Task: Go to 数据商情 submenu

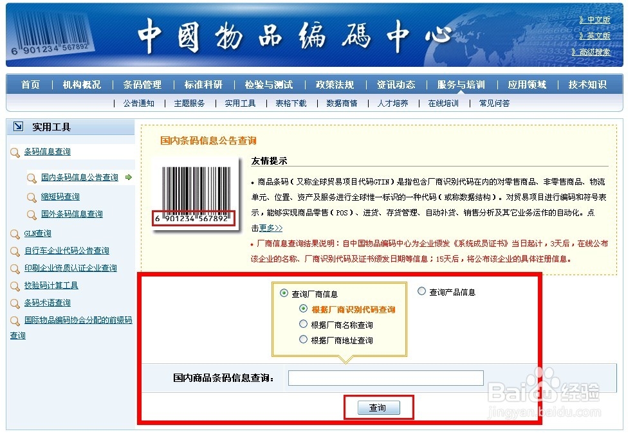Action: coord(342,104)
